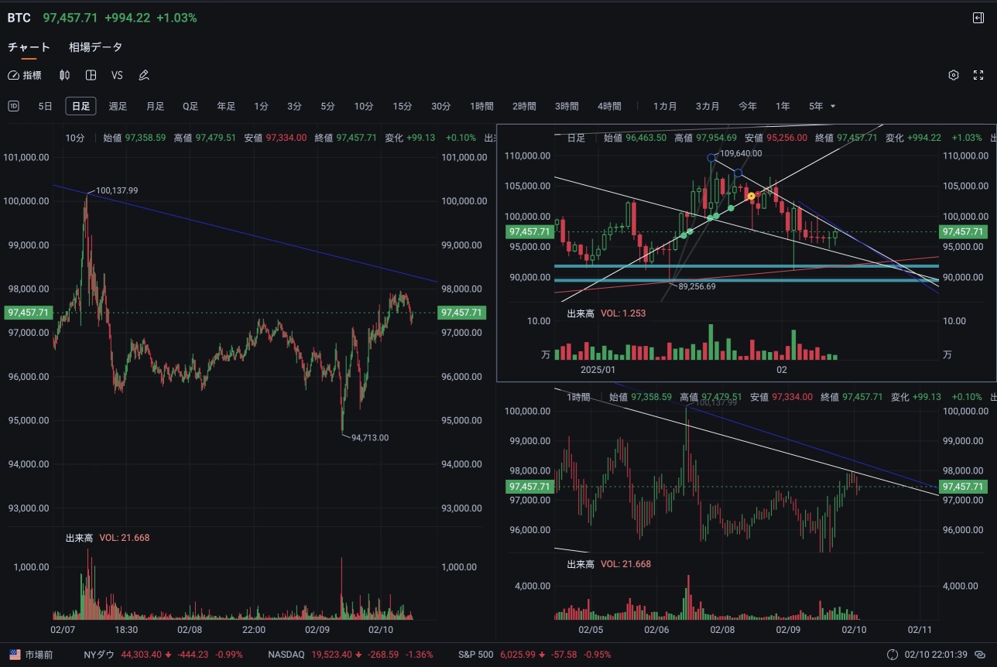Click the 94,713.00 low label on 10分 chart
This screenshot has width=997, height=667.
[370, 437]
